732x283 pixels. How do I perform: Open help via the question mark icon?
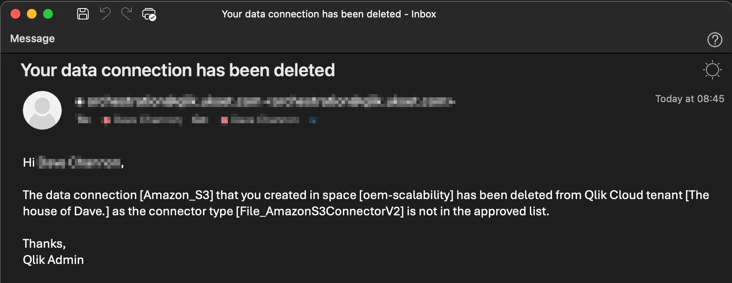point(715,39)
